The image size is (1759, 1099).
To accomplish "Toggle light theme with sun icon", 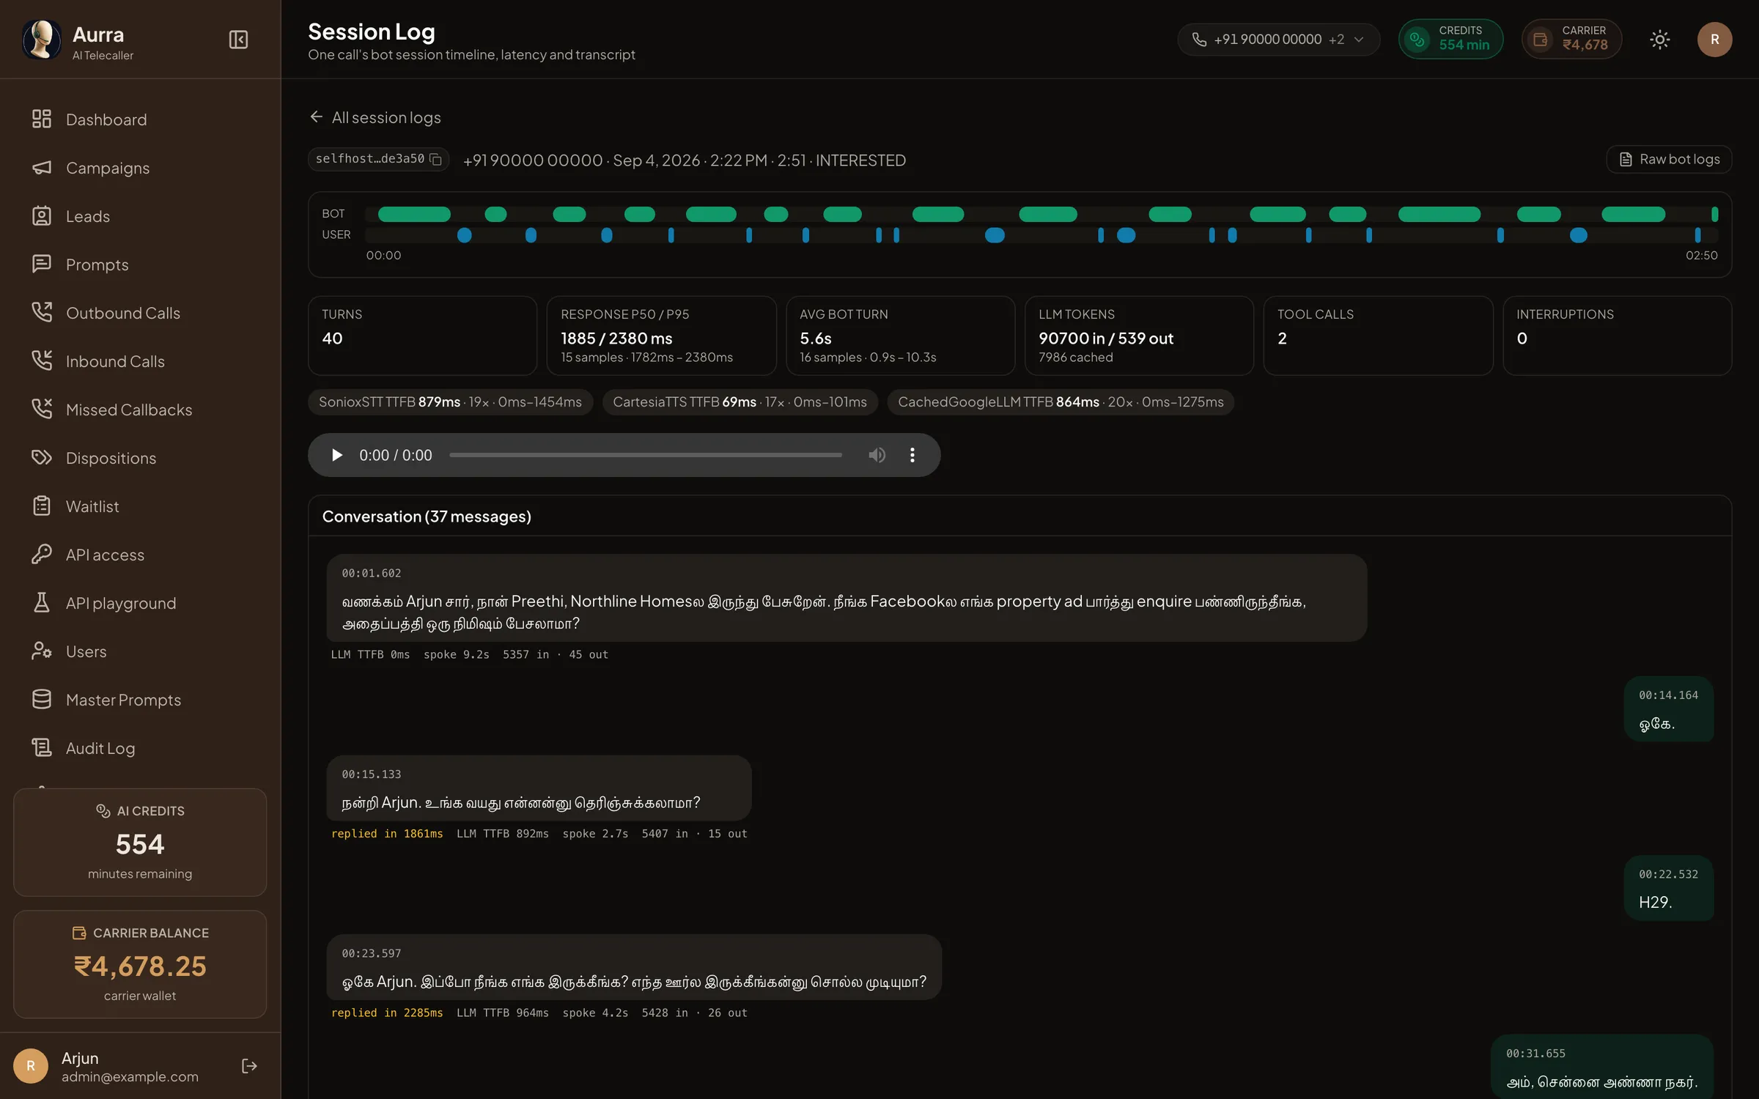I will 1659,40.
